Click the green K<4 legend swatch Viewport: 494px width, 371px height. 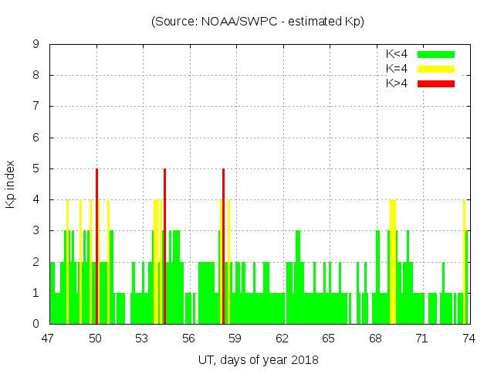click(436, 54)
